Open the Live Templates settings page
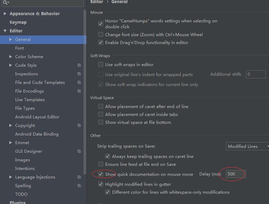The height and width of the screenshot is (204, 269). click(x=30, y=100)
